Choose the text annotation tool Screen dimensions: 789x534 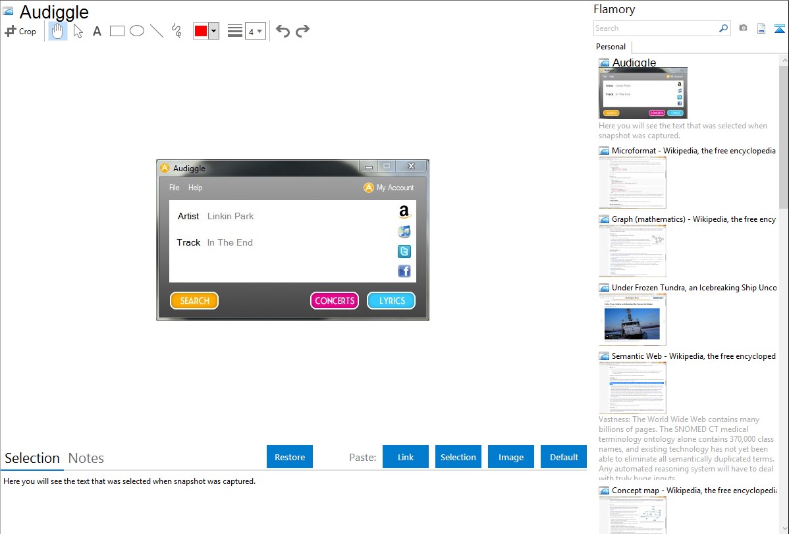coord(97,31)
